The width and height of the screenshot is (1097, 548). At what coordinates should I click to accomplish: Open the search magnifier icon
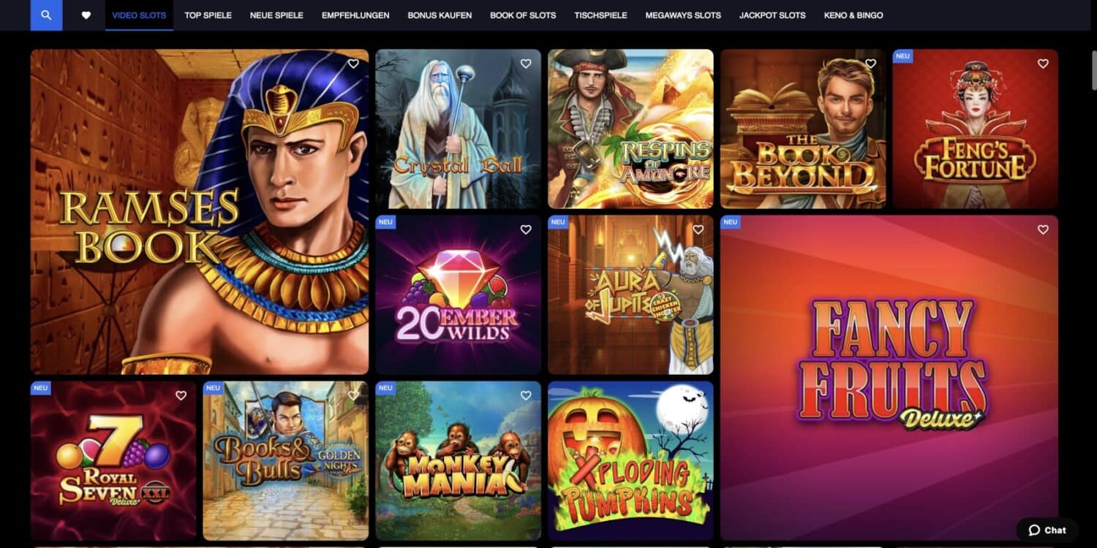(46, 15)
